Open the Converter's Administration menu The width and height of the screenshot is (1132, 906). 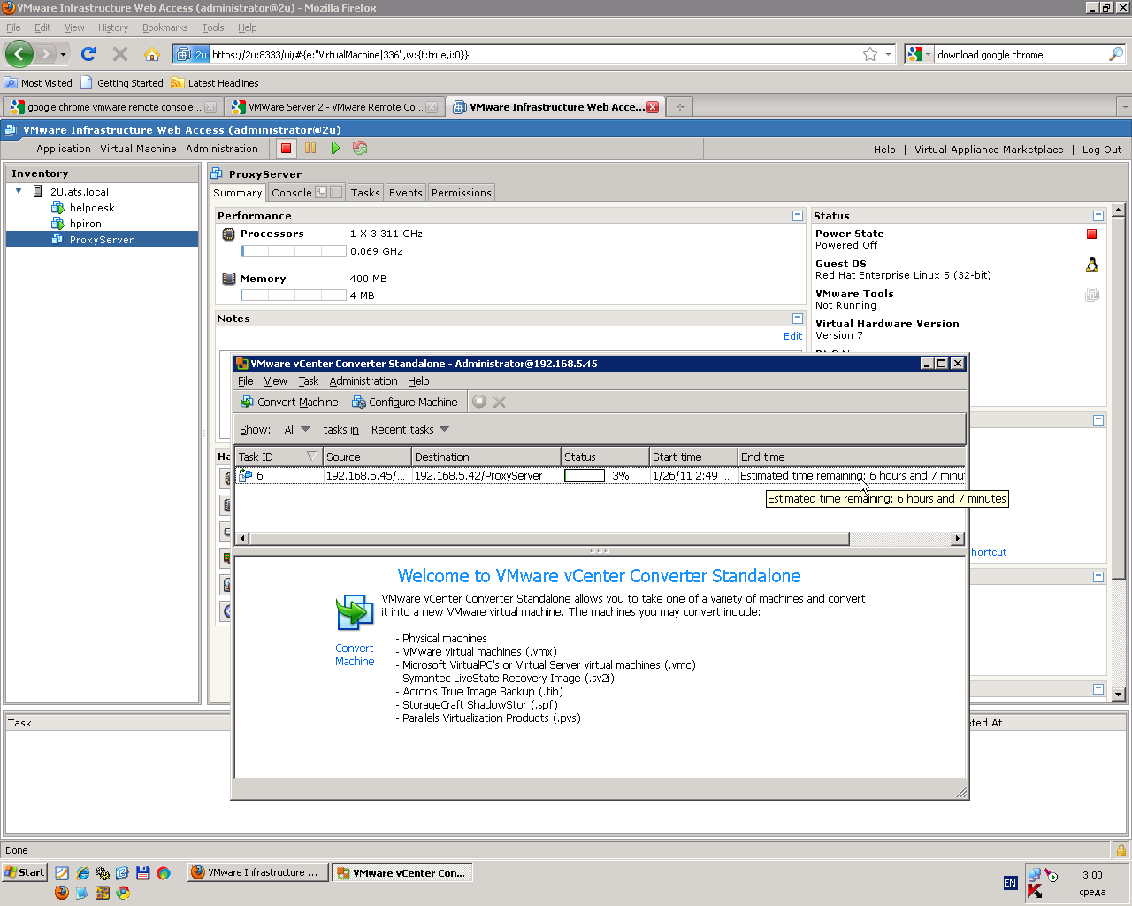click(363, 381)
